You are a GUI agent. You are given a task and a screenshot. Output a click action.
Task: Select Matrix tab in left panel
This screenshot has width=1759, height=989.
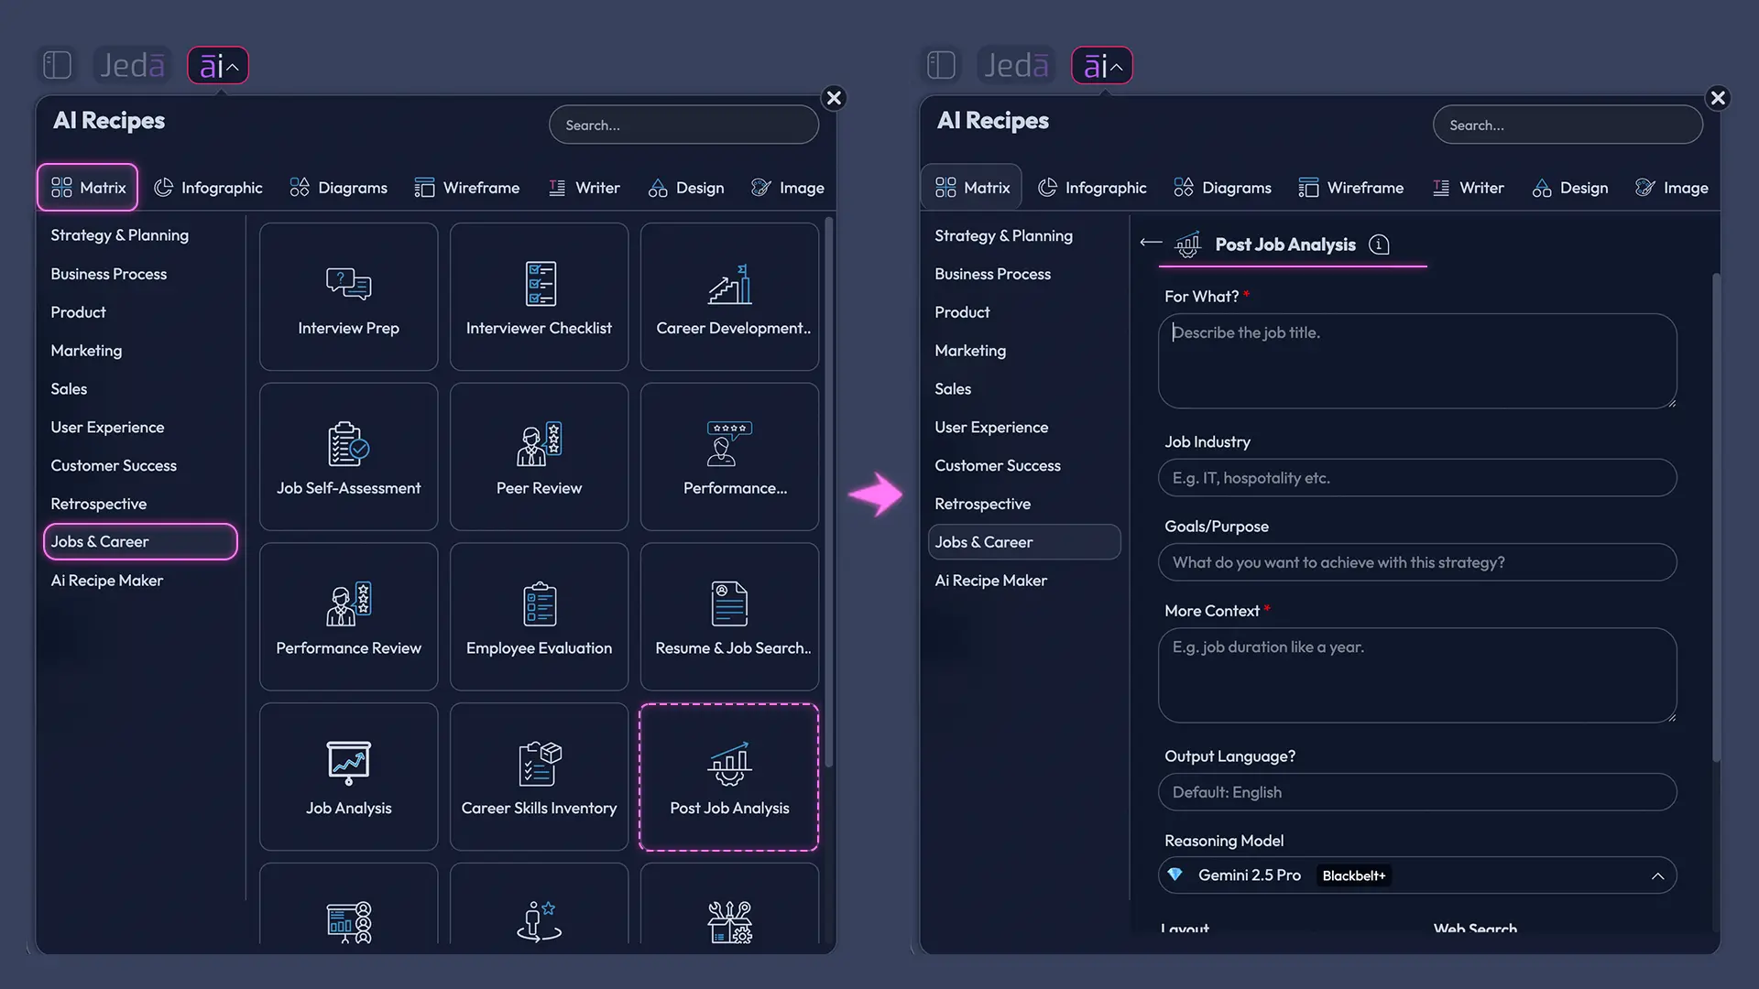tap(88, 188)
